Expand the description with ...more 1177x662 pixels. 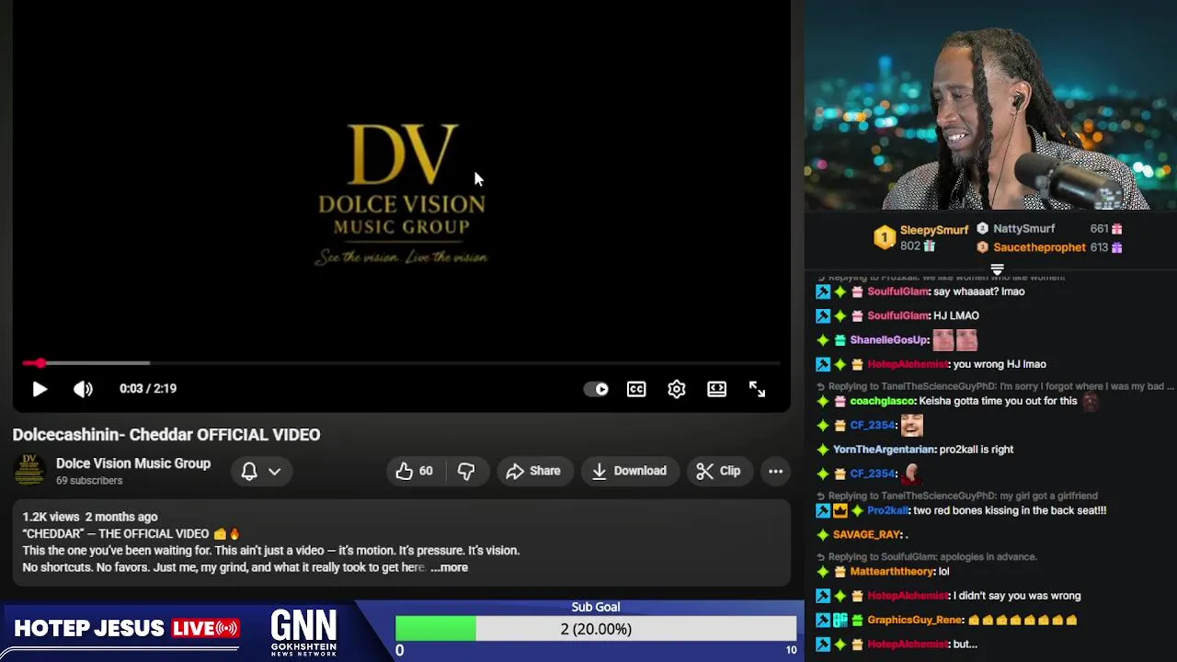coord(450,567)
